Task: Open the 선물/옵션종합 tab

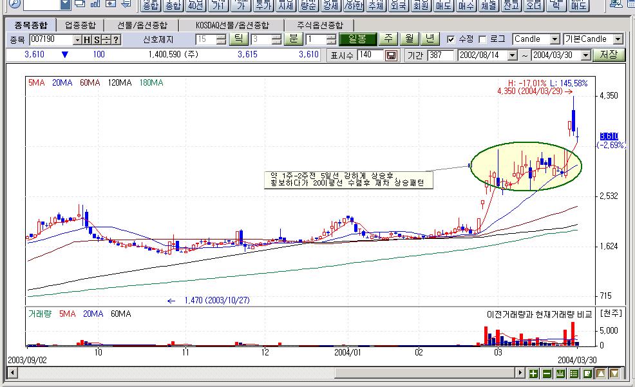Action: point(142,26)
